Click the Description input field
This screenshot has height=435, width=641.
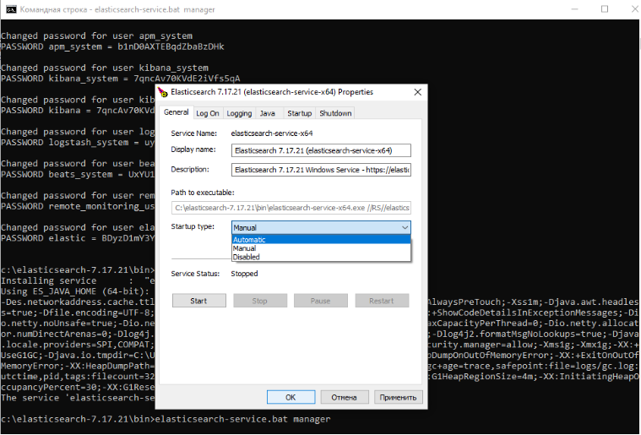(321, 170)
